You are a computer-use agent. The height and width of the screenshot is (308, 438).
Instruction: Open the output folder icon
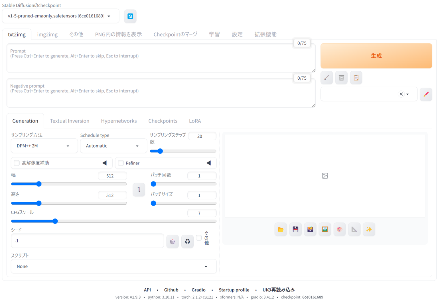[x=281, y=229]
